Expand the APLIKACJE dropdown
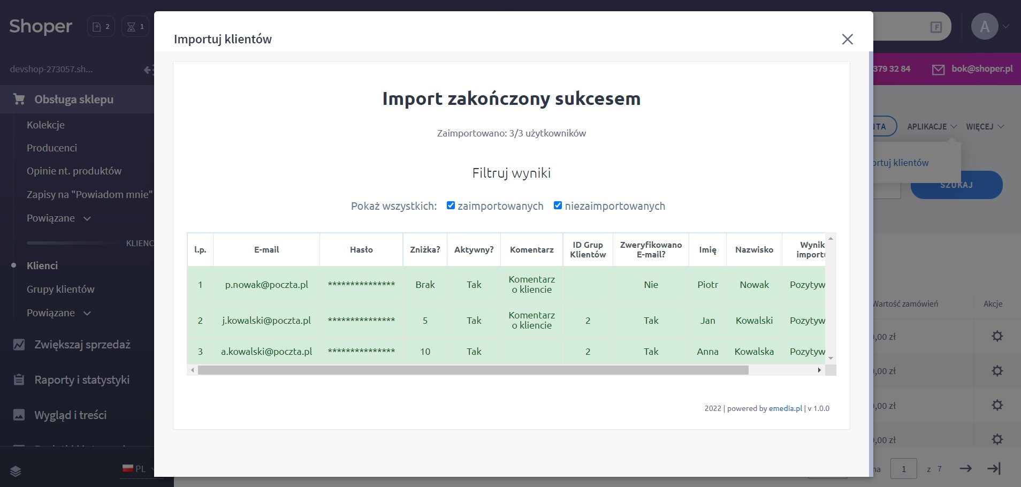 point(932,127)
